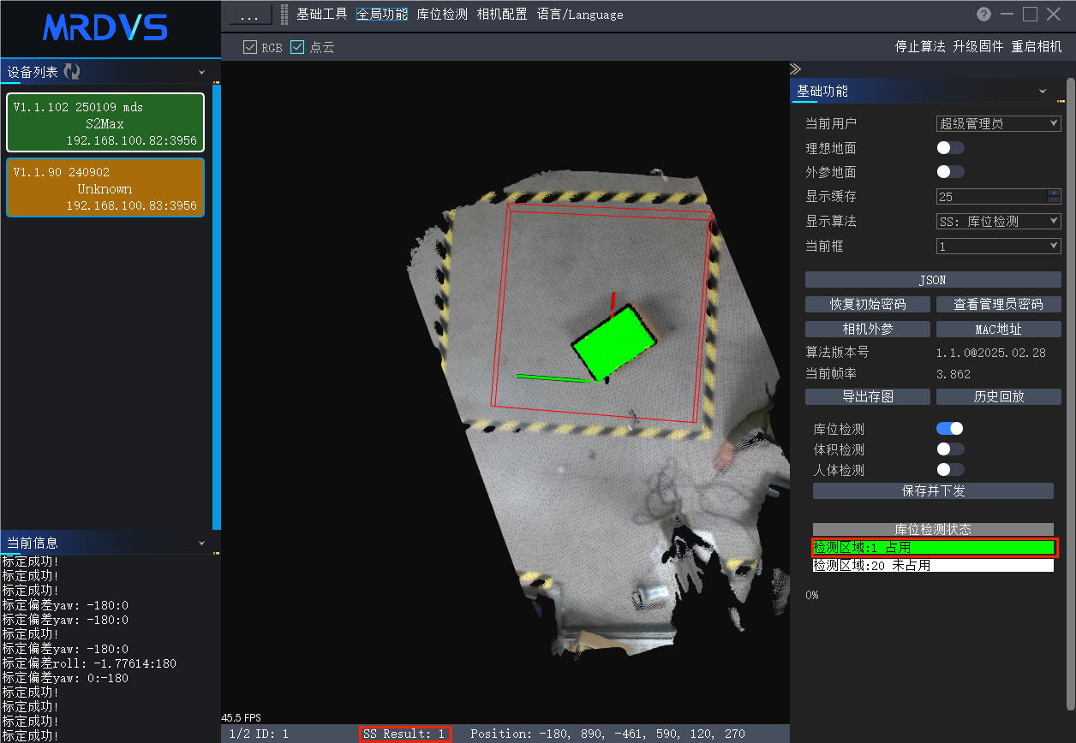Select the 检测区域:20 未占用 status row
This screenshot has width=1076, height=743.
pos(933,566)
